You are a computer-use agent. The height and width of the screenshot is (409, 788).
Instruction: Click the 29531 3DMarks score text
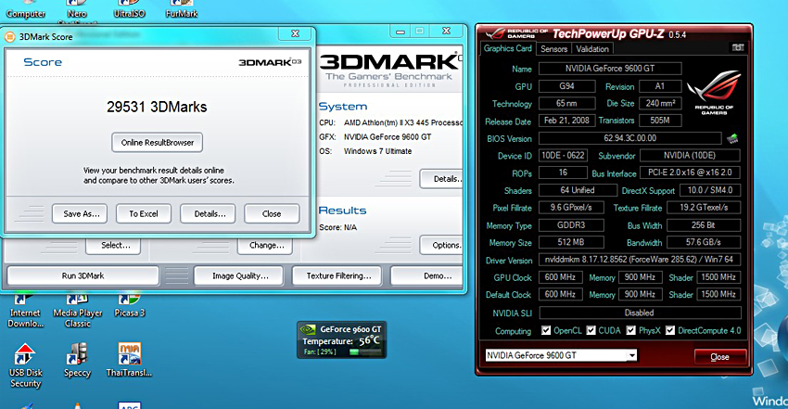coord(157,107)
